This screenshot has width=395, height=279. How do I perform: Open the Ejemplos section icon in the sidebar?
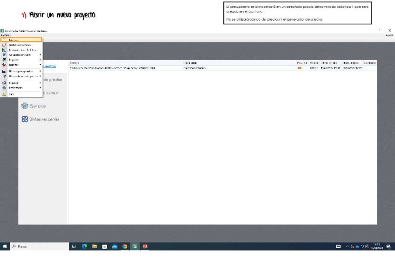25,106
